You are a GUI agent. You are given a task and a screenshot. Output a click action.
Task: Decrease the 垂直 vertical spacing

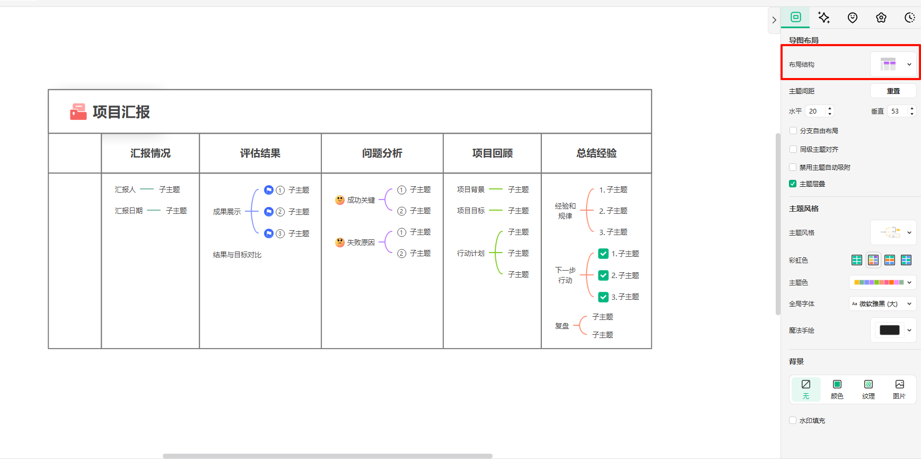pos(912,114)
